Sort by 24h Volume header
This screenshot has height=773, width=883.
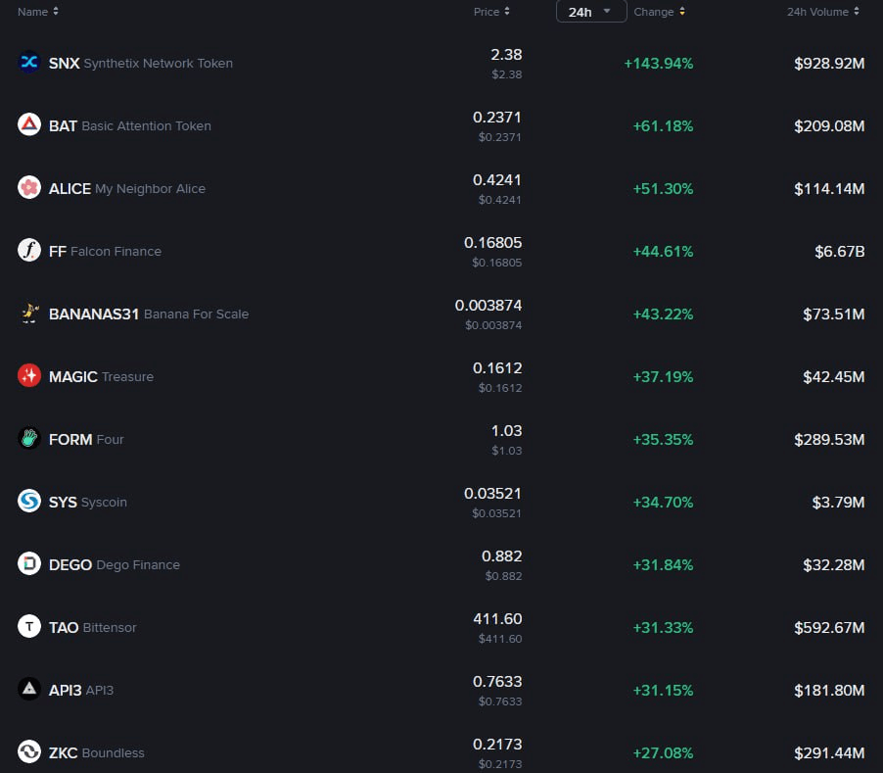coord(823,12)
